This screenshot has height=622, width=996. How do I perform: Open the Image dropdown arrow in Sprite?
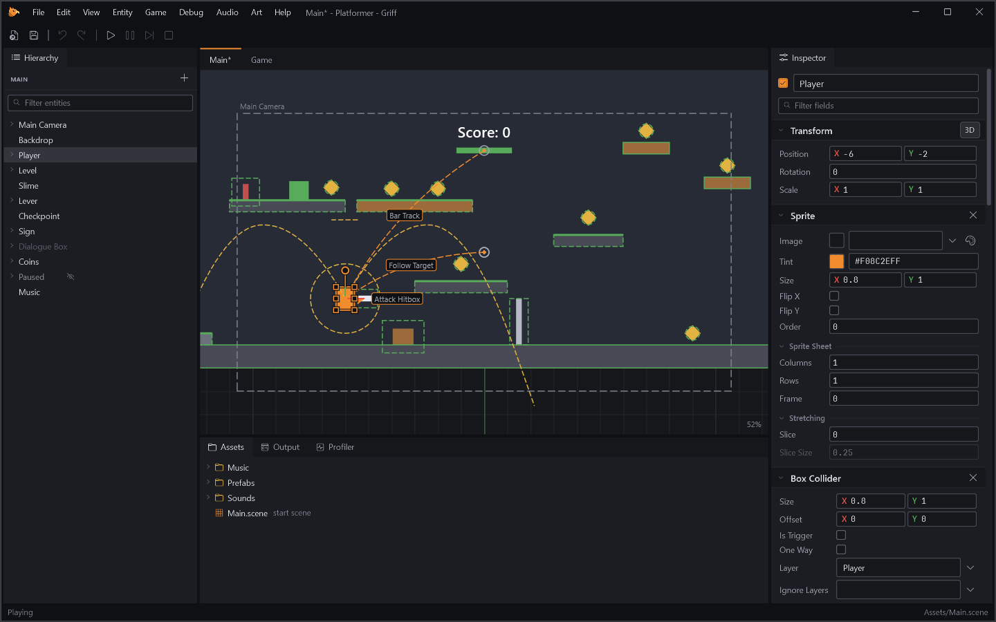pyautogui.click(x=952, y=241)
